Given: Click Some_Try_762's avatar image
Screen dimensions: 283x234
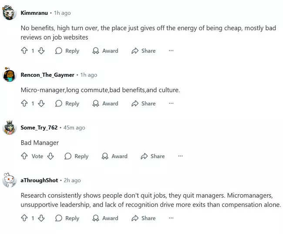Looking at the screenshot, I should click(10, 128).
